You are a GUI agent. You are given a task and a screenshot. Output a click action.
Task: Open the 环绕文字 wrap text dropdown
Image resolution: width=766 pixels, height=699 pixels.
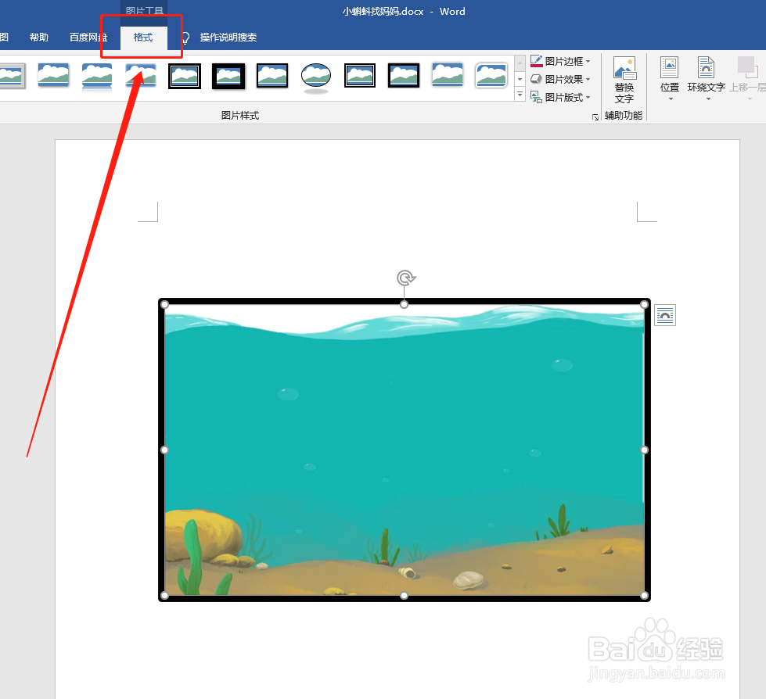pos(707,78)
